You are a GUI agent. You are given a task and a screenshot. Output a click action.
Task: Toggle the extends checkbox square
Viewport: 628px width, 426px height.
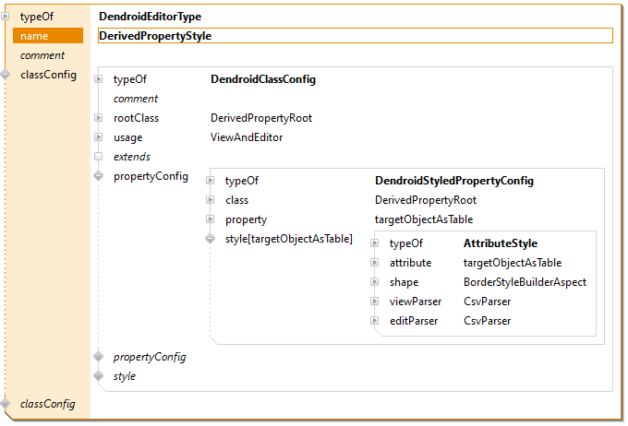pos(99,157)
